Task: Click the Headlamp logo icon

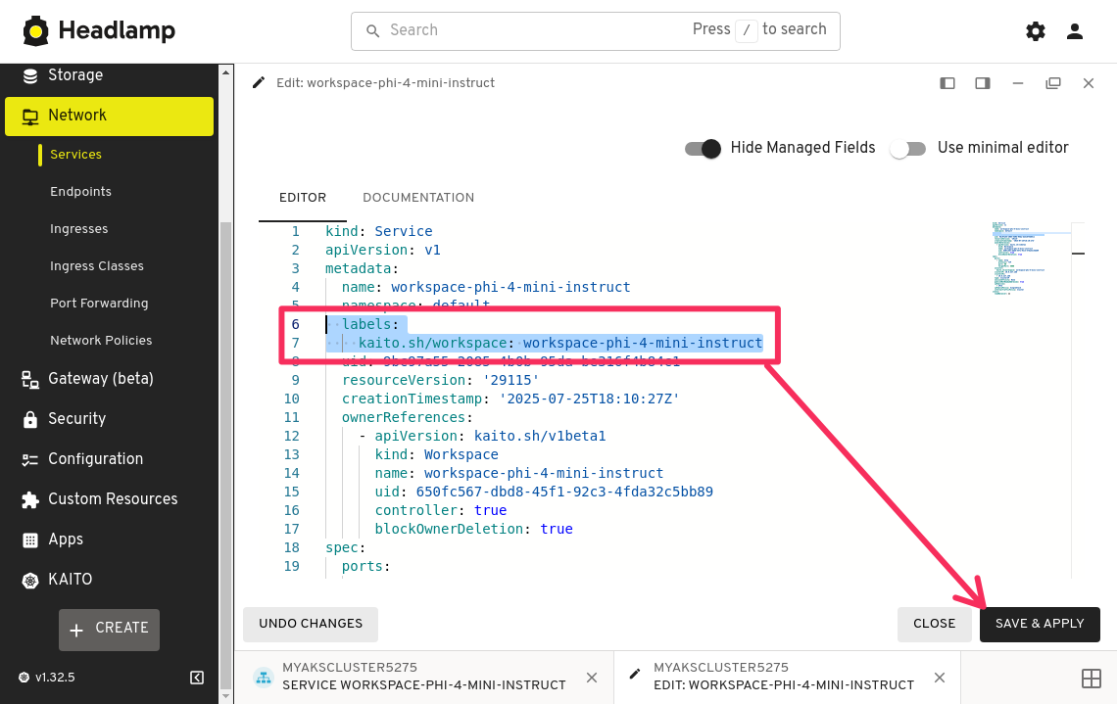Action: pyautogui.click(x=36, y=31)
